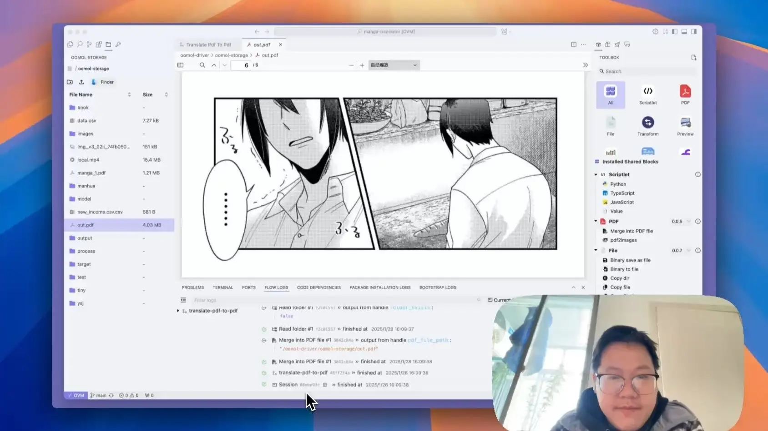Viewport: 768px width, 431px height.
Task: Open the explorer files copy icon
Action: point(70,45)
